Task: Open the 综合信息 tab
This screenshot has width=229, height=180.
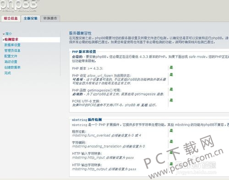Action: coord(11,18)
